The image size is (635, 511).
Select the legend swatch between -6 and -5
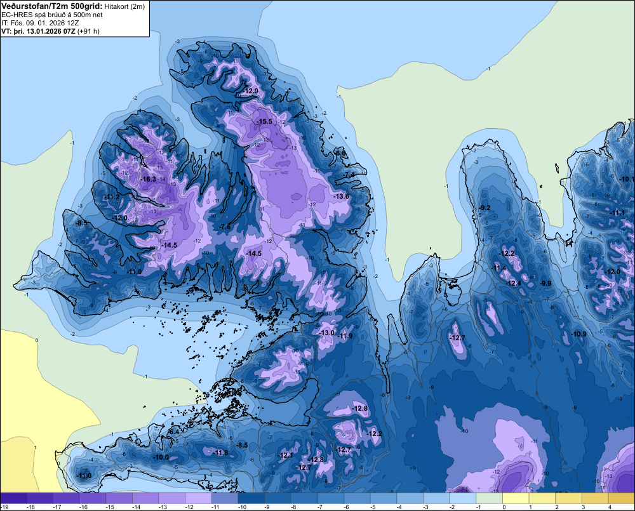point(357,498)
